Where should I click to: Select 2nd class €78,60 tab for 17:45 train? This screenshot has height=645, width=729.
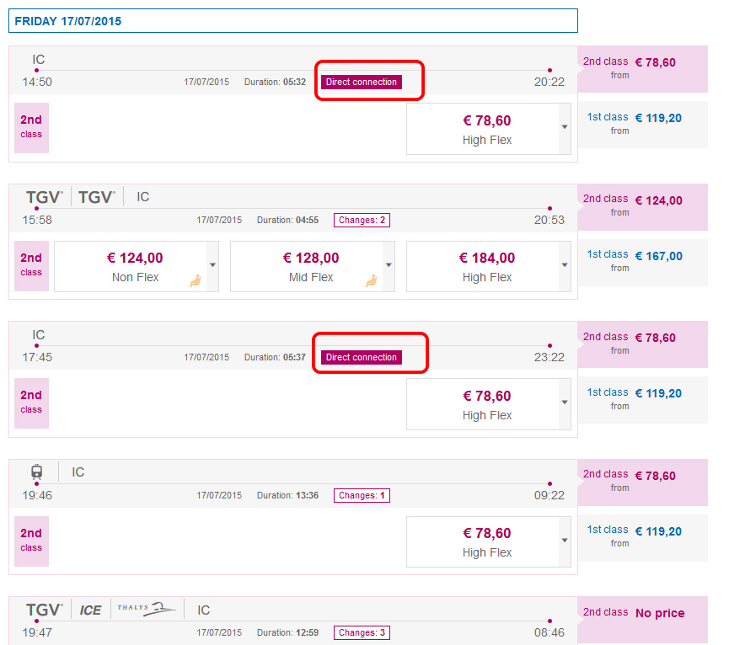click(642, 344)
